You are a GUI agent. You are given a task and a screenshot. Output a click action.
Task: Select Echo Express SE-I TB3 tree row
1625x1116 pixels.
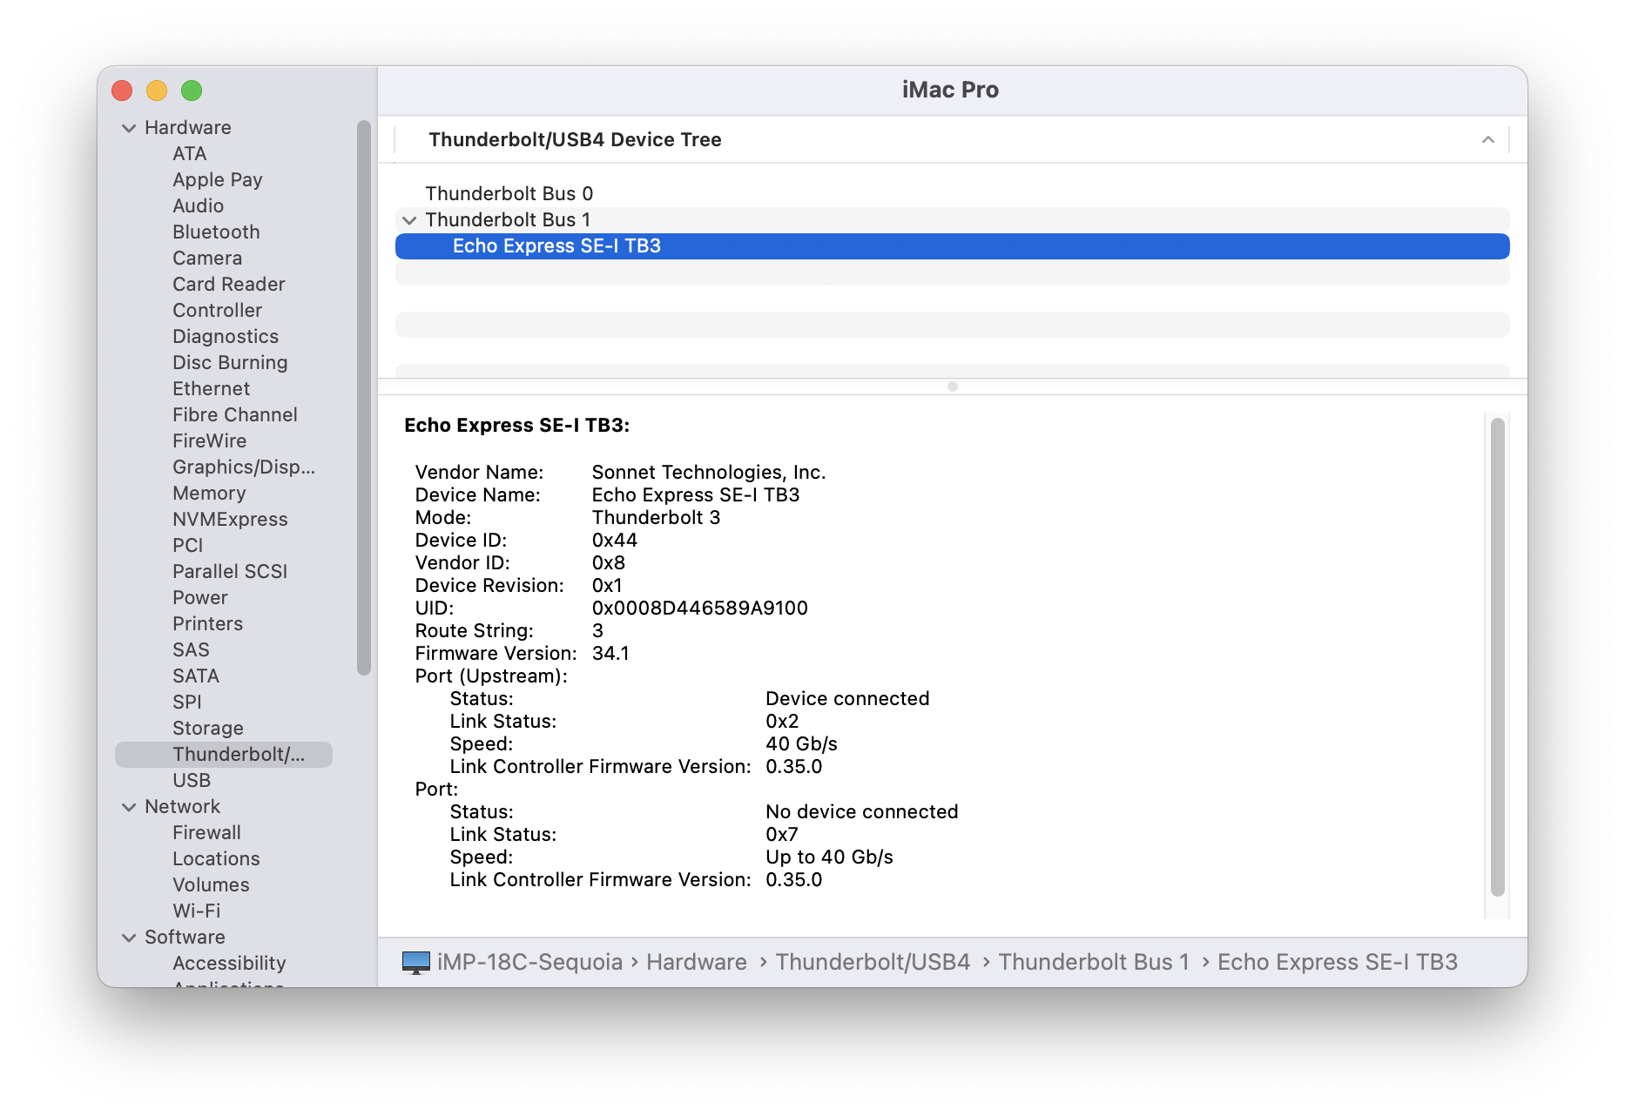point(953,246)
